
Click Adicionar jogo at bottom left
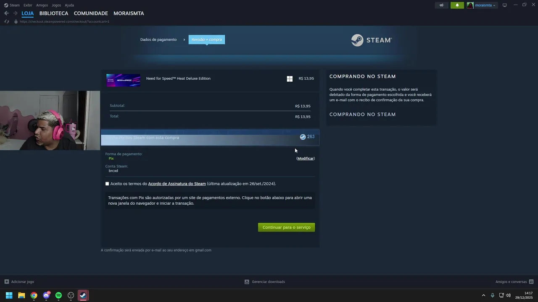(23, 282)
